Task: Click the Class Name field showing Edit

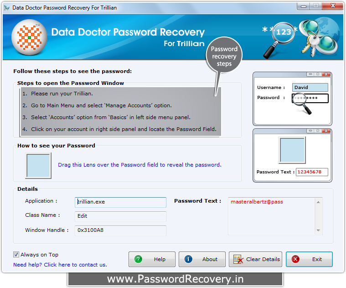Action: [120, 216]
